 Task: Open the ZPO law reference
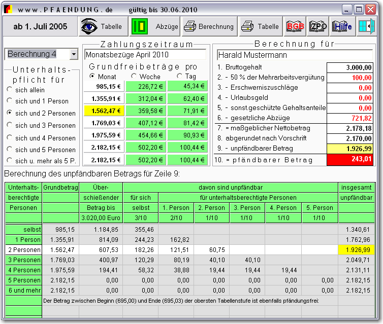[318, 26]
